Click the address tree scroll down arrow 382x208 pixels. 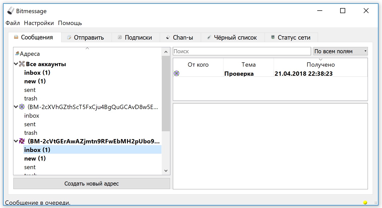(166, 171)
